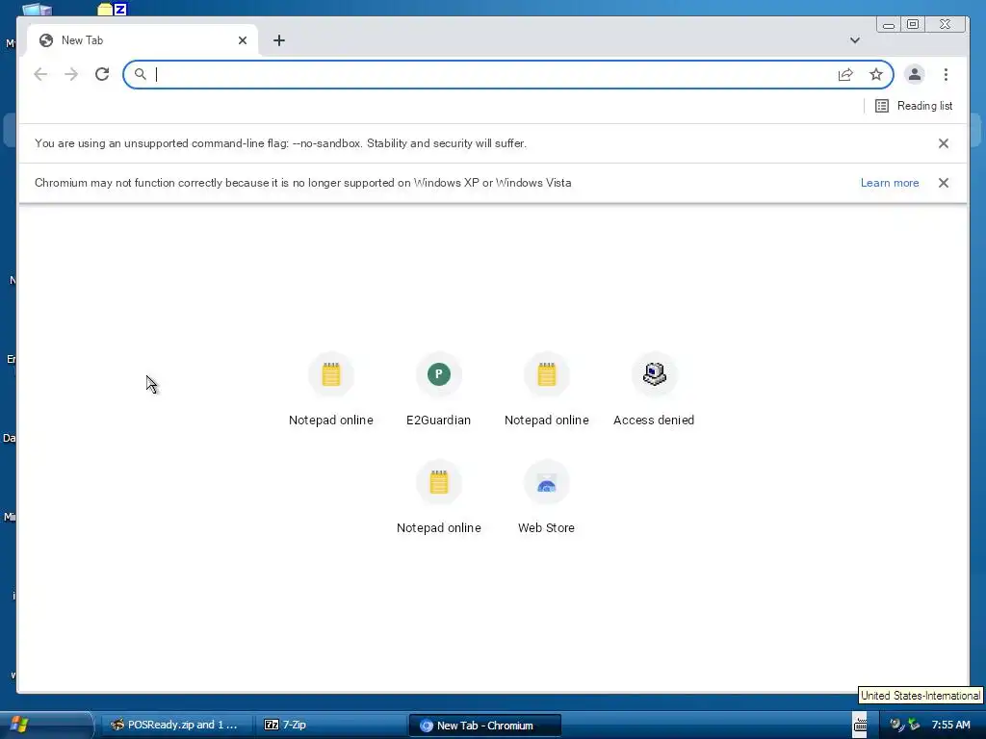Bookmark this tab with the star icon
986x739 pixels.
tap(876, 75)
